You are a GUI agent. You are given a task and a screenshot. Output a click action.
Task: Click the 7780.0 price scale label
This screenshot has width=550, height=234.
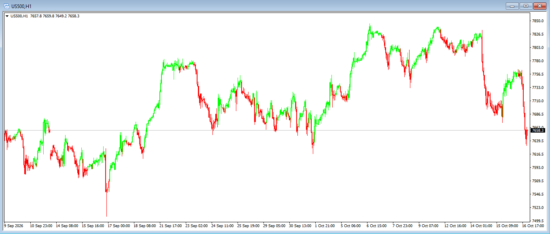pyautogui.click(x=537, y=61)
